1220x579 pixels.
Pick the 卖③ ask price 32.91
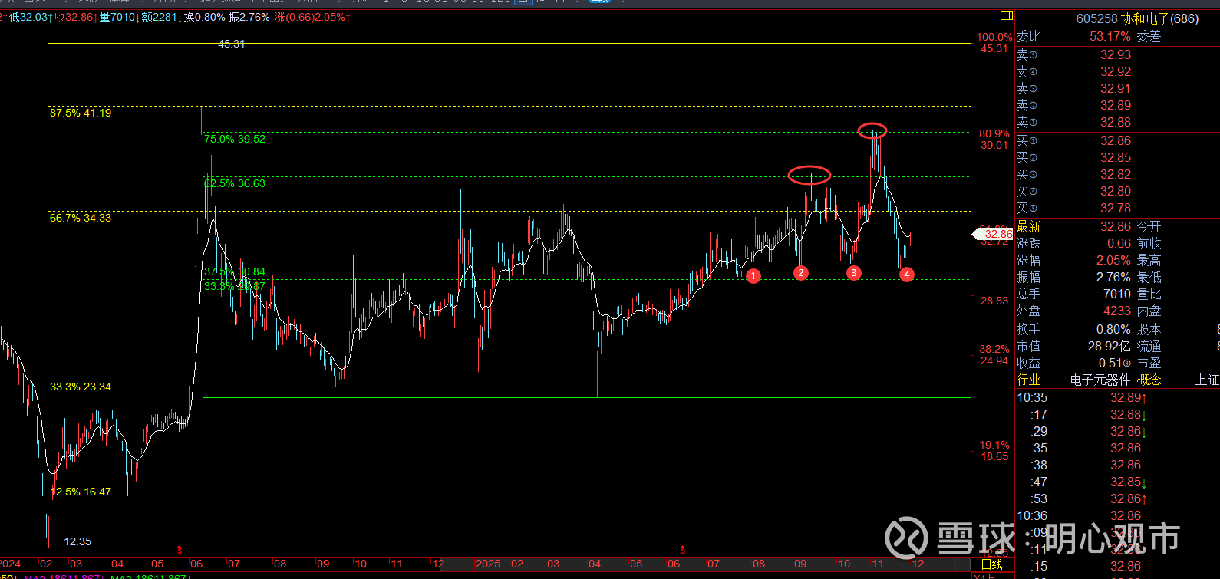[1116, 89]
